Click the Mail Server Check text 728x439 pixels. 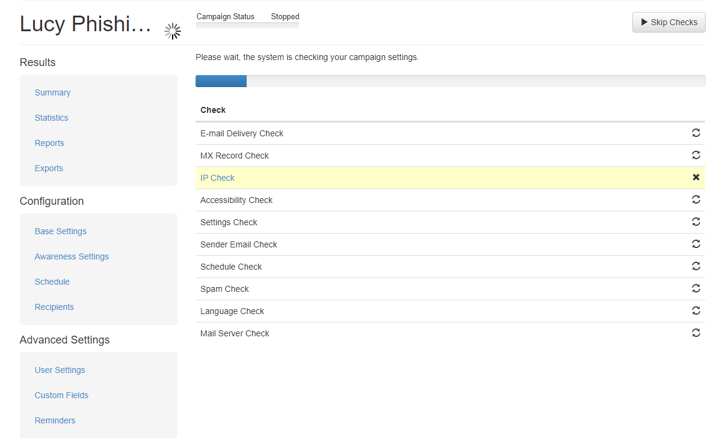point(235,333)
